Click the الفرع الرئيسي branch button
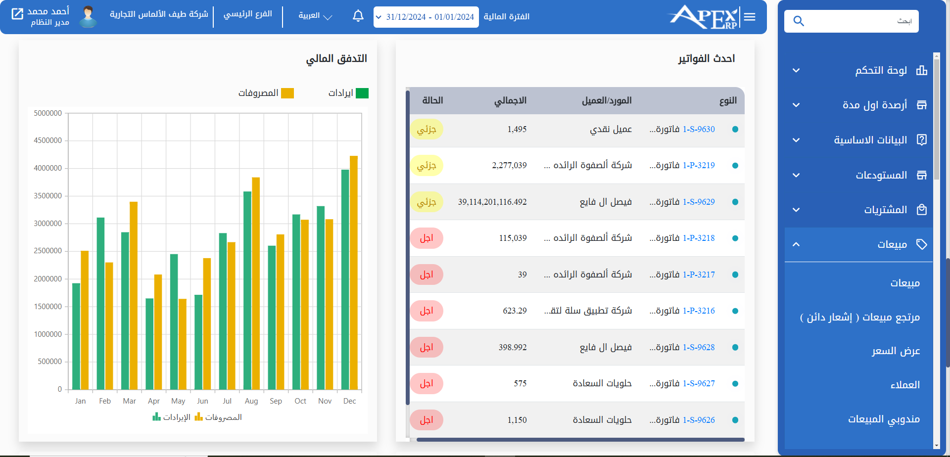Screen dimensions: 950x457 [248, 15]
